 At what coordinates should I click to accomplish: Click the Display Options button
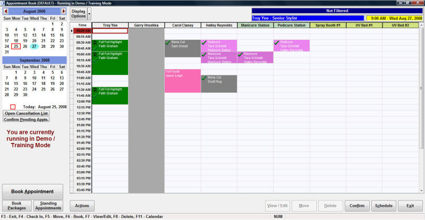click(x=79, y=14)
